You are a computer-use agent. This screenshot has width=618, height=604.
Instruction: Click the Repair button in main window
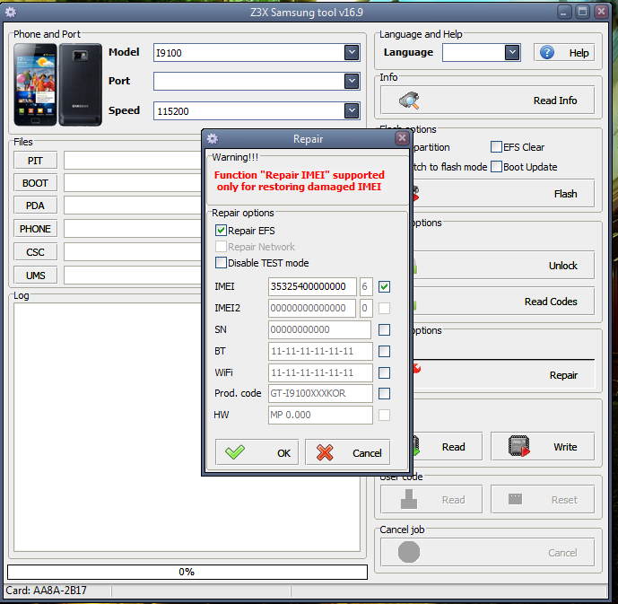pos(504,374)
